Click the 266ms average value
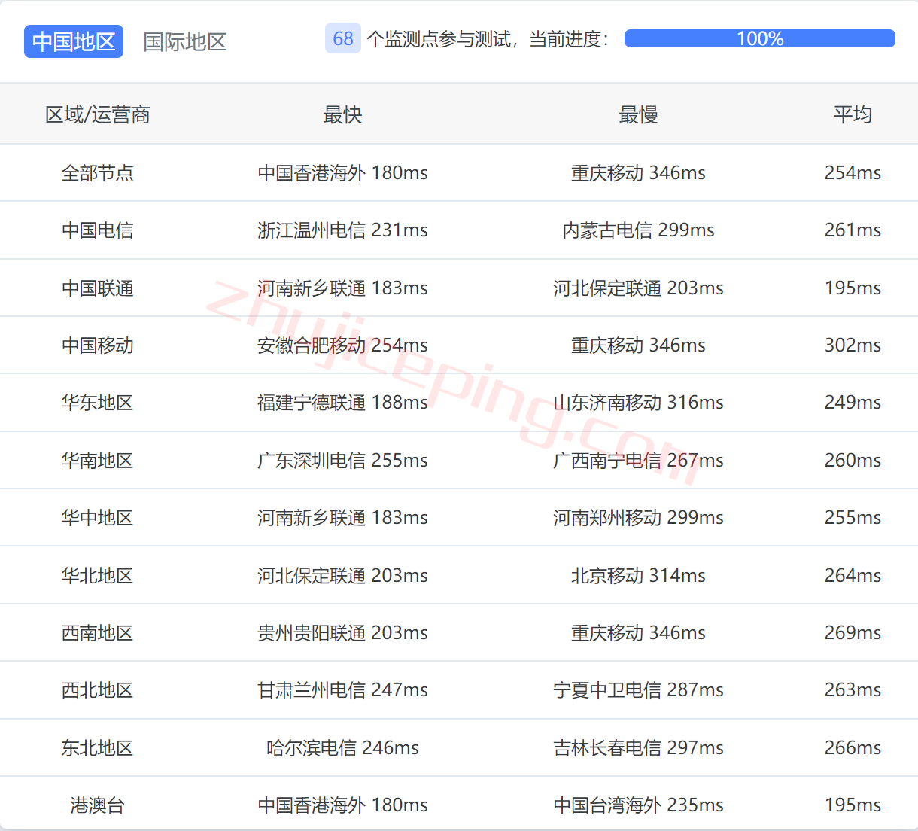The image size is (918, 831). pos(853,748)
